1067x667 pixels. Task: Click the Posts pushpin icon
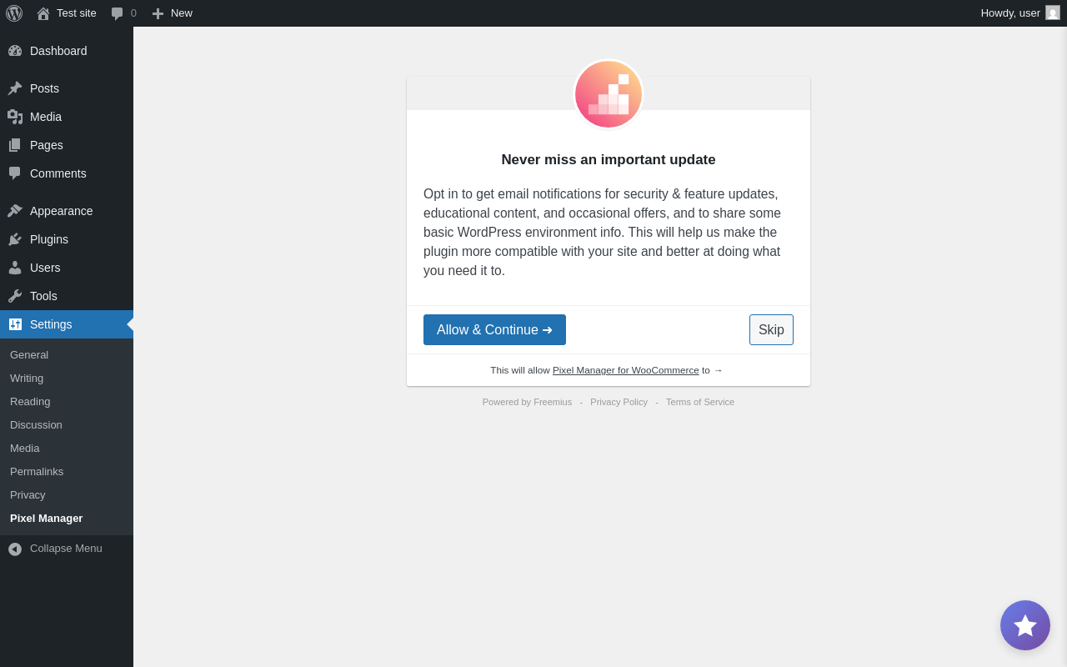tap(15, 88)
